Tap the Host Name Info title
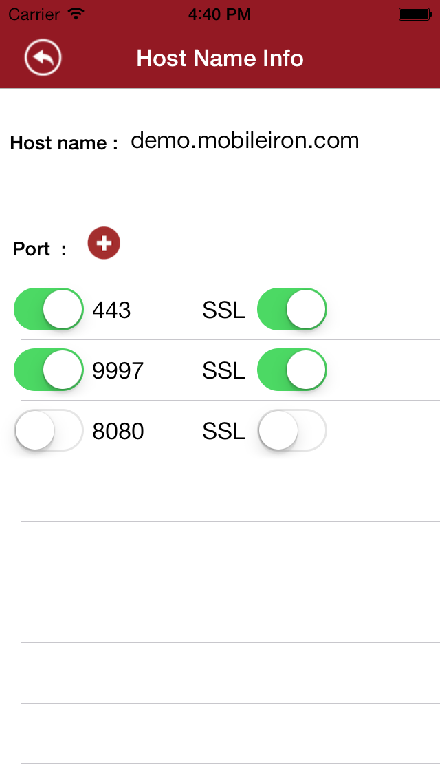The width and height of the screenshot is (440, 782). tap(220, 58)
